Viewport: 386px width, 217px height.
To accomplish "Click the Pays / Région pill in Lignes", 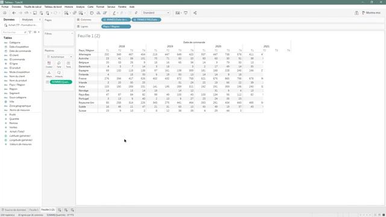I will click(x=116, y=27).
